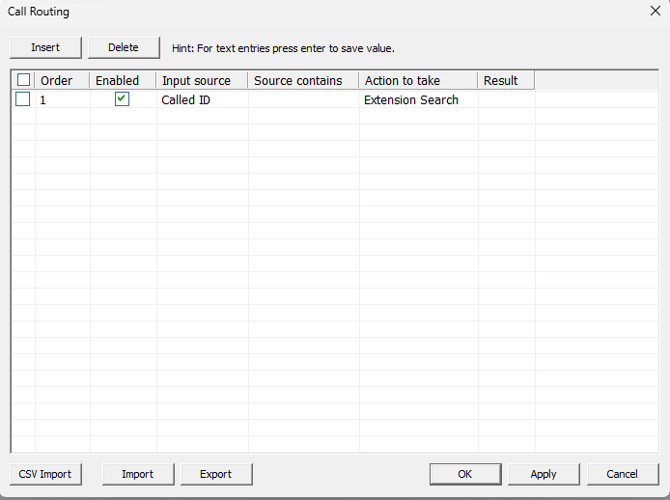Click the Order column header
670x500 pixels.
click(x=62, y=80)
